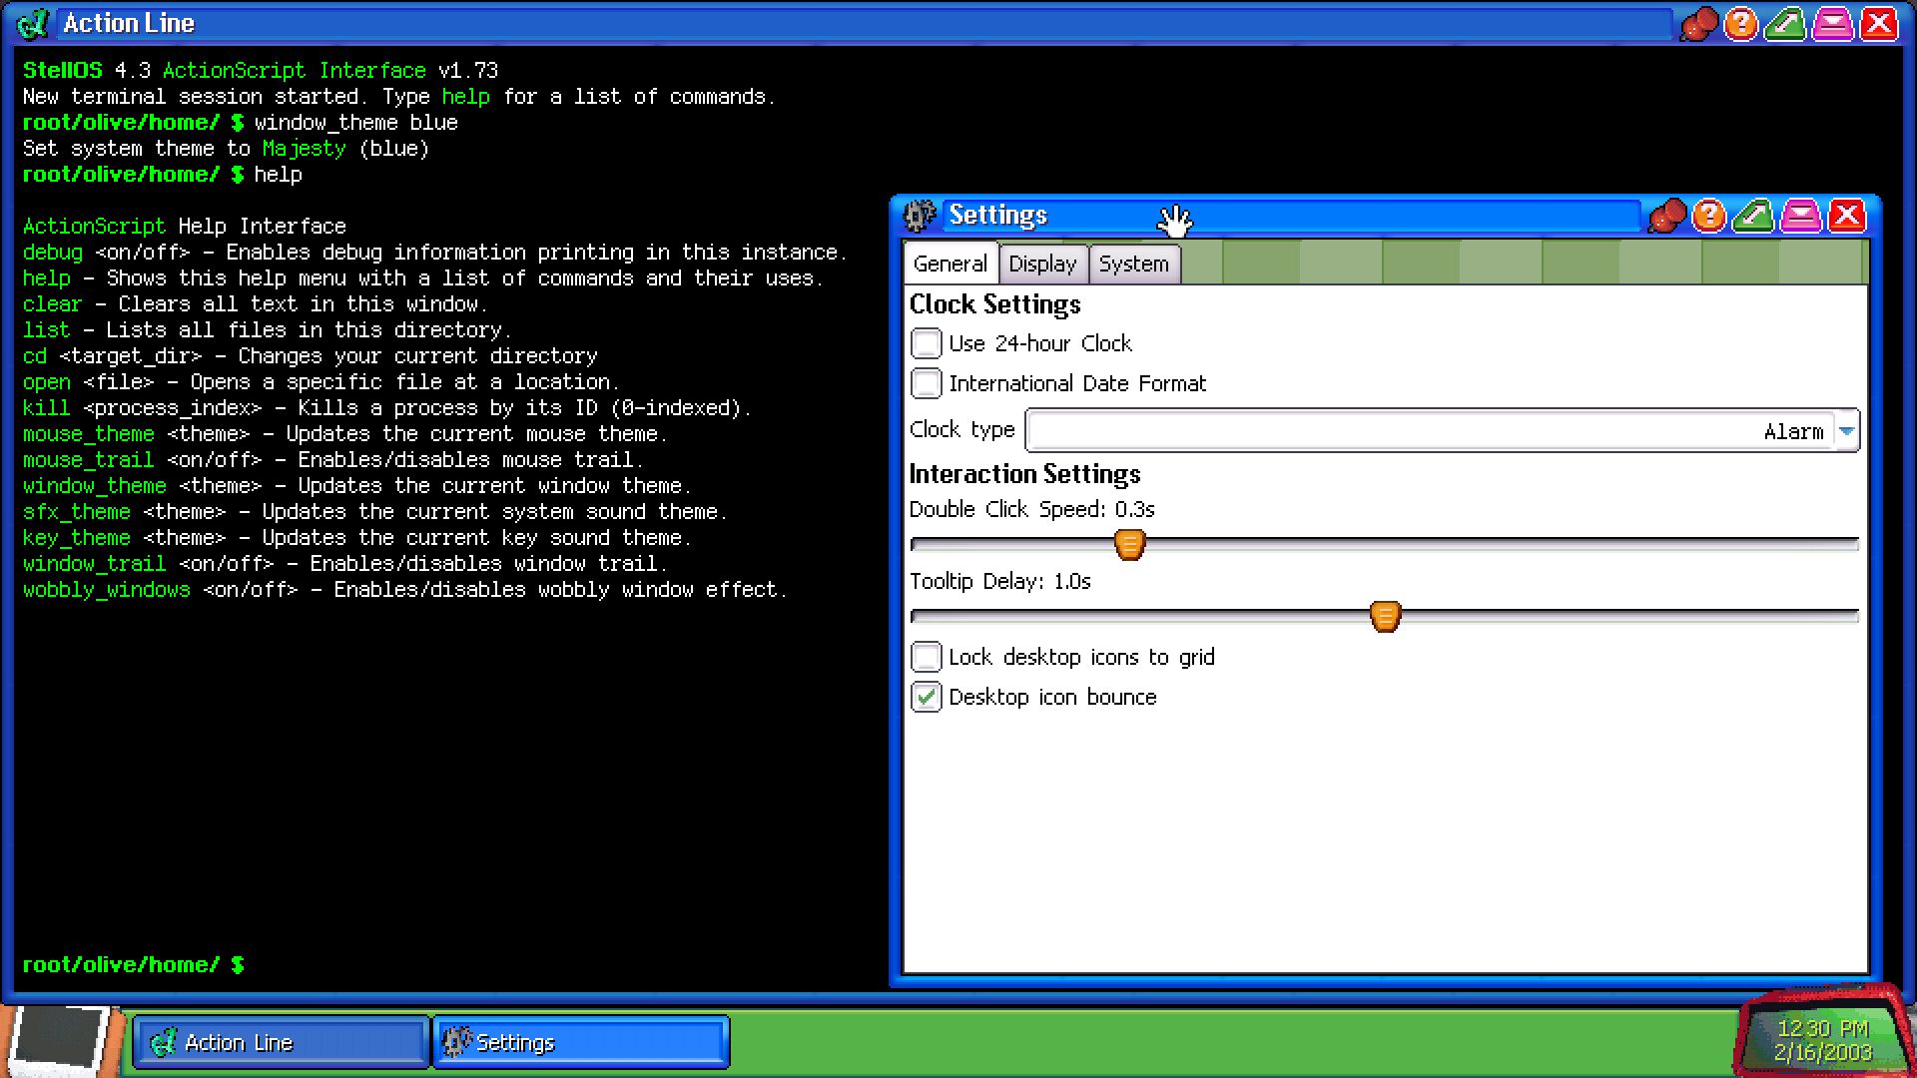Switch to the System tab in Settings
The image size is (1917, 1078).
pyautogui.click(x=1134, y=264)
